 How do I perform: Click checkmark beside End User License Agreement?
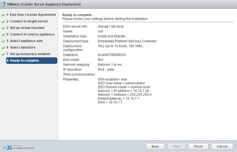click(x=3, y=15)
